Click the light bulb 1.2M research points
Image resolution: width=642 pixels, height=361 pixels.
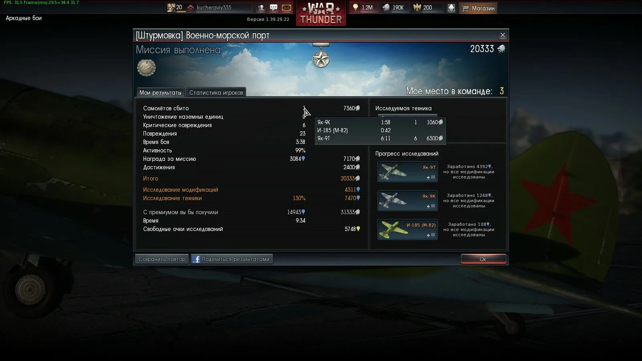coord(364,8)
